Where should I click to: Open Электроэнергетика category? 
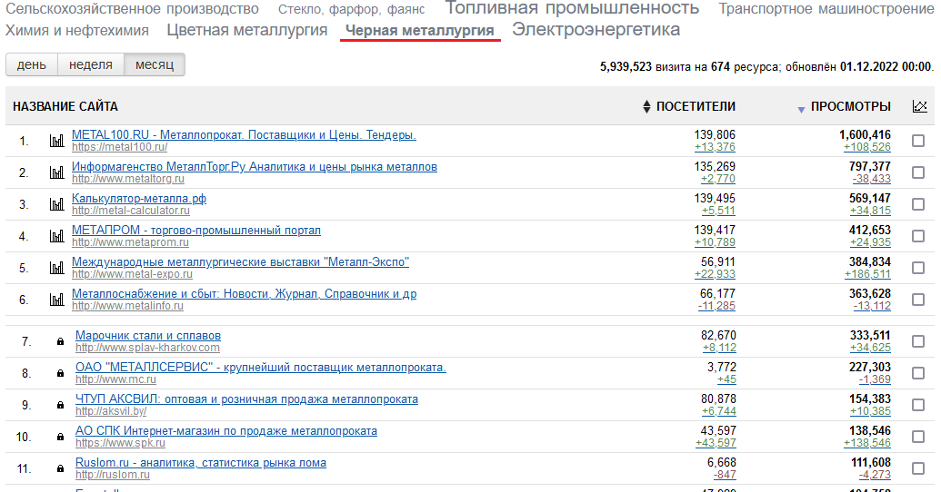pos(596,29)
